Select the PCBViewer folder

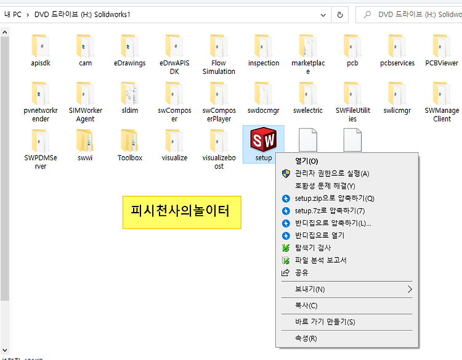coord(442,51)
